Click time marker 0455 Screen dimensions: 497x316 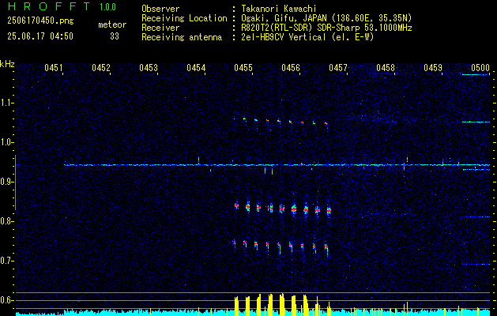tap(243, 67)
